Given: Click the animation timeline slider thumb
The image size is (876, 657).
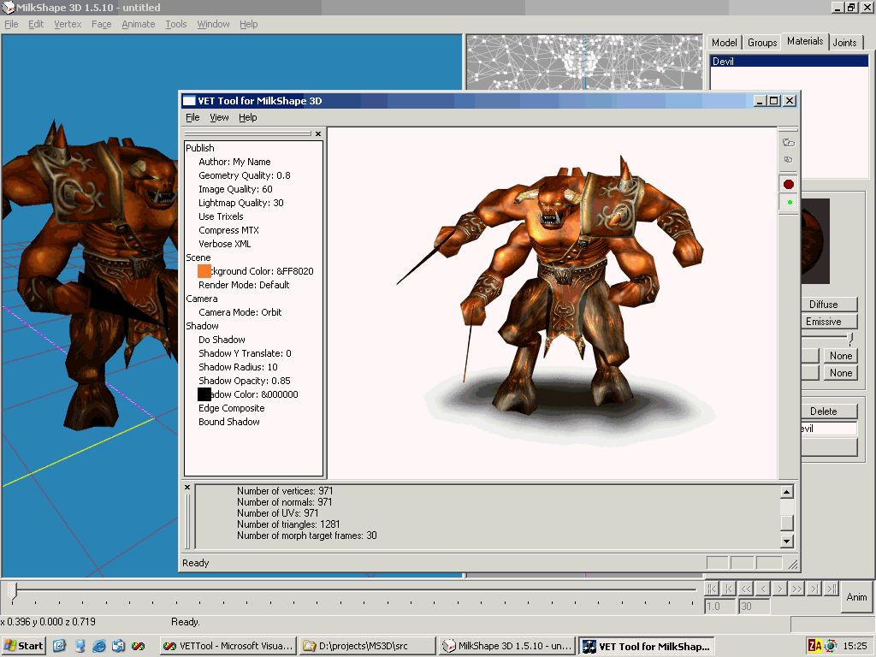Looking at the screenshot, I should pyautogui.click(x=14, y=592).
